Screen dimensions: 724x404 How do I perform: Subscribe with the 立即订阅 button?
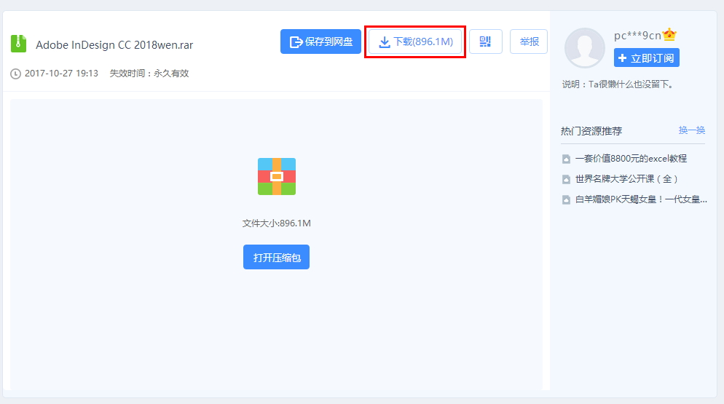pos(647,58)
